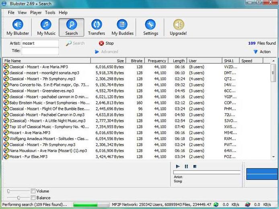Open My Buddies section

tap(123, 27)
